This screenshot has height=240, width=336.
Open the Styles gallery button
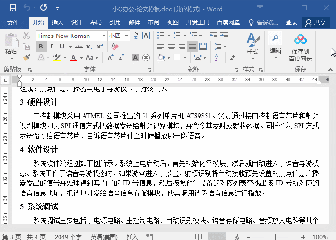(252, 46)
